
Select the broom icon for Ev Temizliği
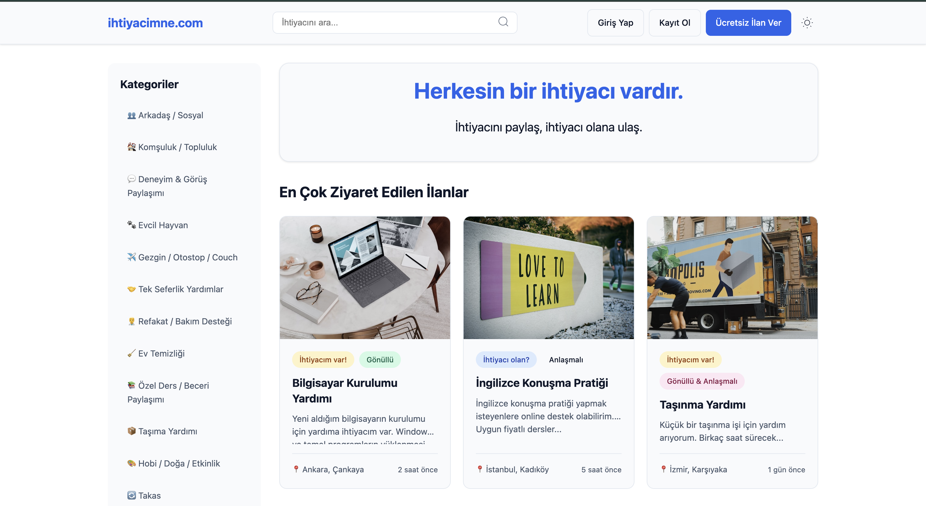(132, 353)
